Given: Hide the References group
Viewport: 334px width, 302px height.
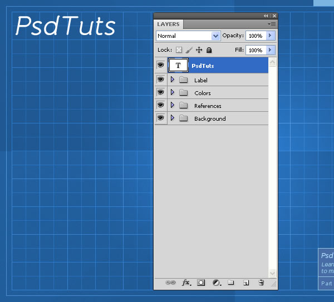Looking at the screenshot, I should pyautogui.click(x=161, y=105).
